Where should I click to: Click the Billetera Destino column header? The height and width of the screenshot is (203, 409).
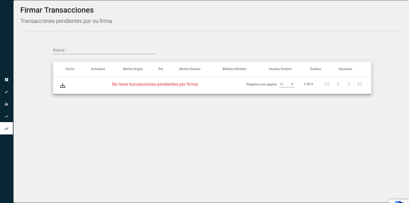pos(234,69)
